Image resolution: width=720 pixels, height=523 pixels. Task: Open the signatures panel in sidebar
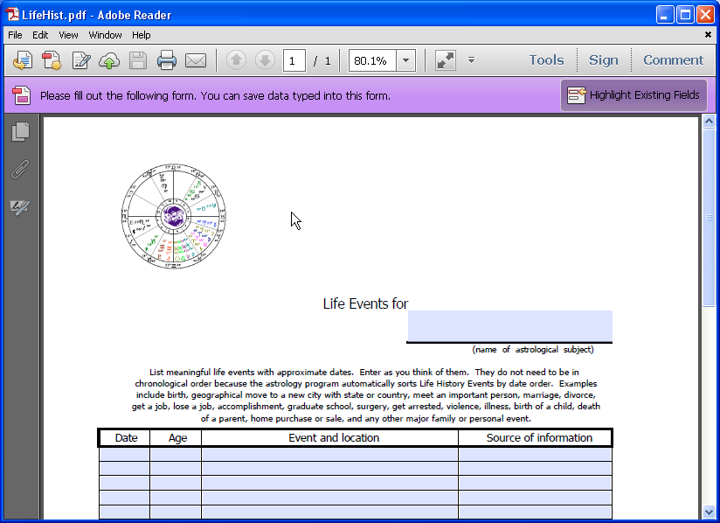20,206
